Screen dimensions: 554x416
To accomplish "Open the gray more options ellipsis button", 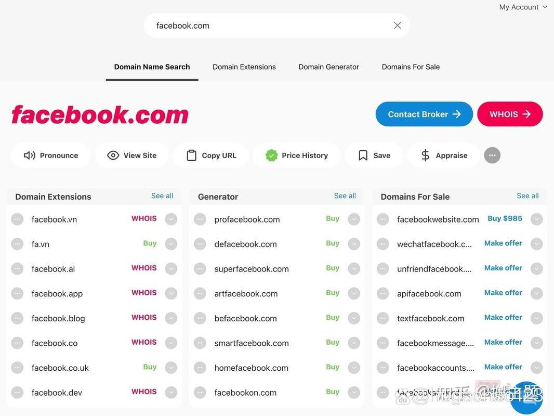I will tap(492, 155).
